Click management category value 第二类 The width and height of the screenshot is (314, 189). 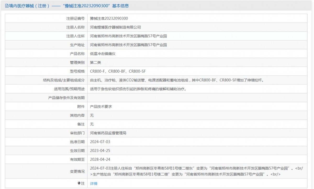[x=95, y=62]
